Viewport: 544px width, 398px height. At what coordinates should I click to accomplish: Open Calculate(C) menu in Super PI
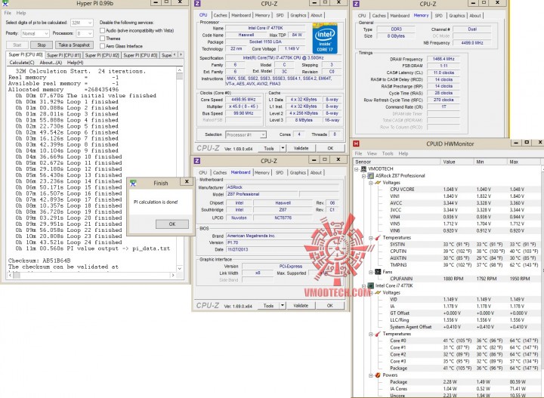click(x=22, y=63)
